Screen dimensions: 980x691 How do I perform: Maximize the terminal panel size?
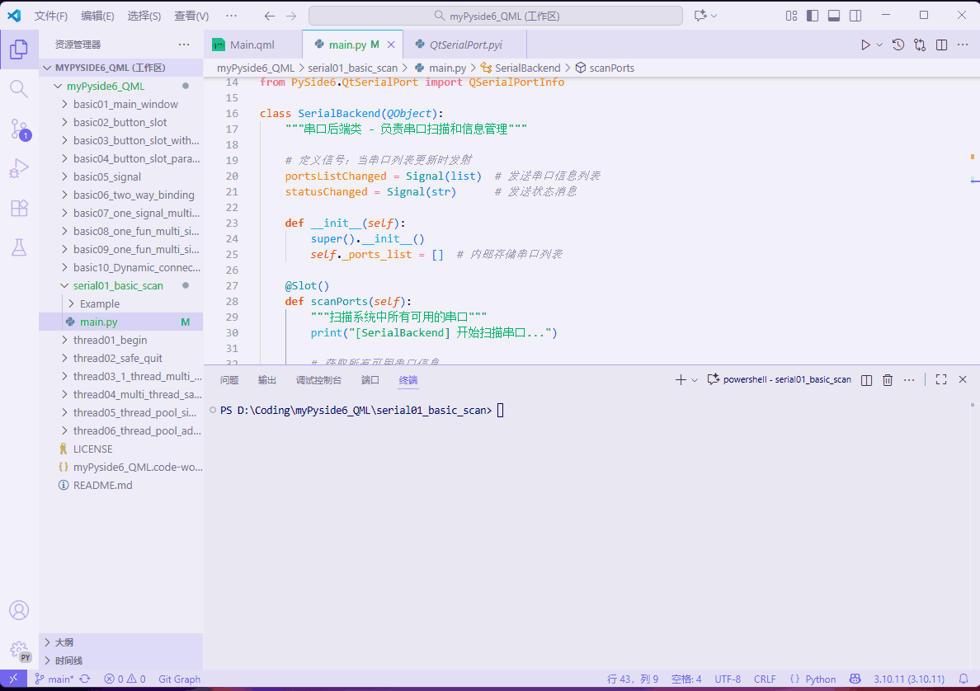[x=941, y=379]
